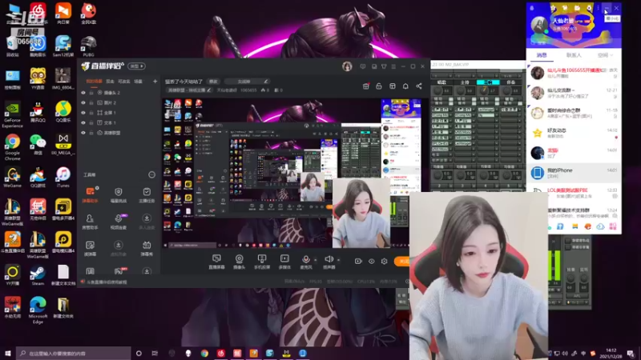Turn the 唱歌 channel knob in mixer window
This screenshot has width=641, height=360.
437,90
